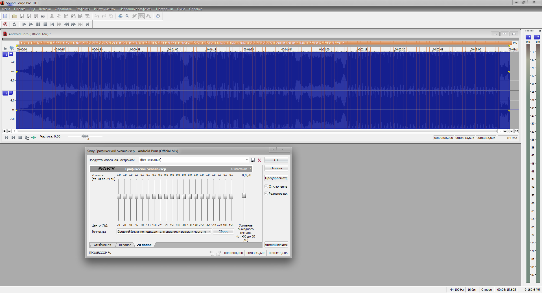
Task: Uncheck the Реальное вр. checkbox
Action: click(x=266, y=193)
